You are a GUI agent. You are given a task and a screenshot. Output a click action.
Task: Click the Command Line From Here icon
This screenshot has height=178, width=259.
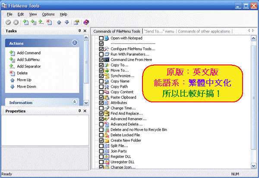[107, 60]
